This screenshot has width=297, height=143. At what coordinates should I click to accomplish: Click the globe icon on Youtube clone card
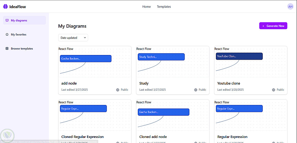coord(274,90)
